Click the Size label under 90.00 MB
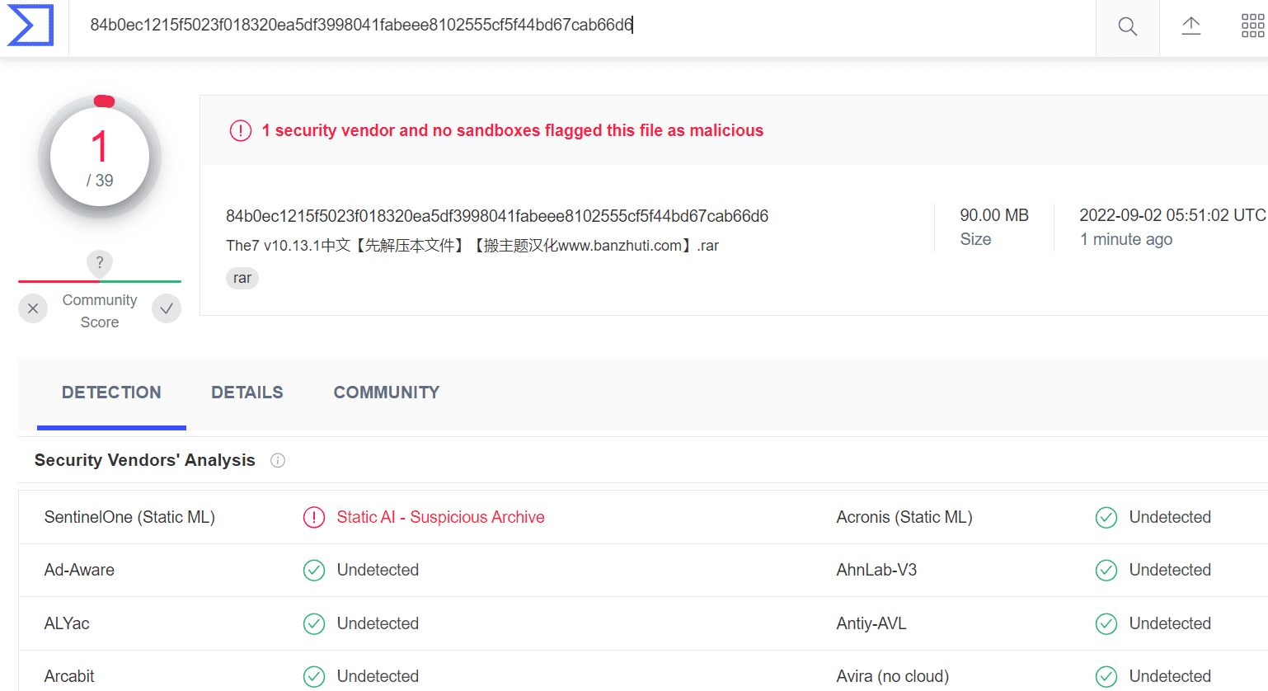Screen dimensions: 1268x691 pos(975,239)
